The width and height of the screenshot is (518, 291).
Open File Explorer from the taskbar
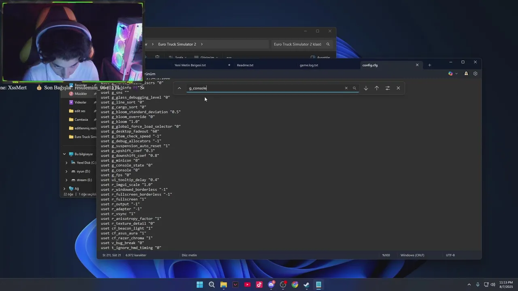223,285
